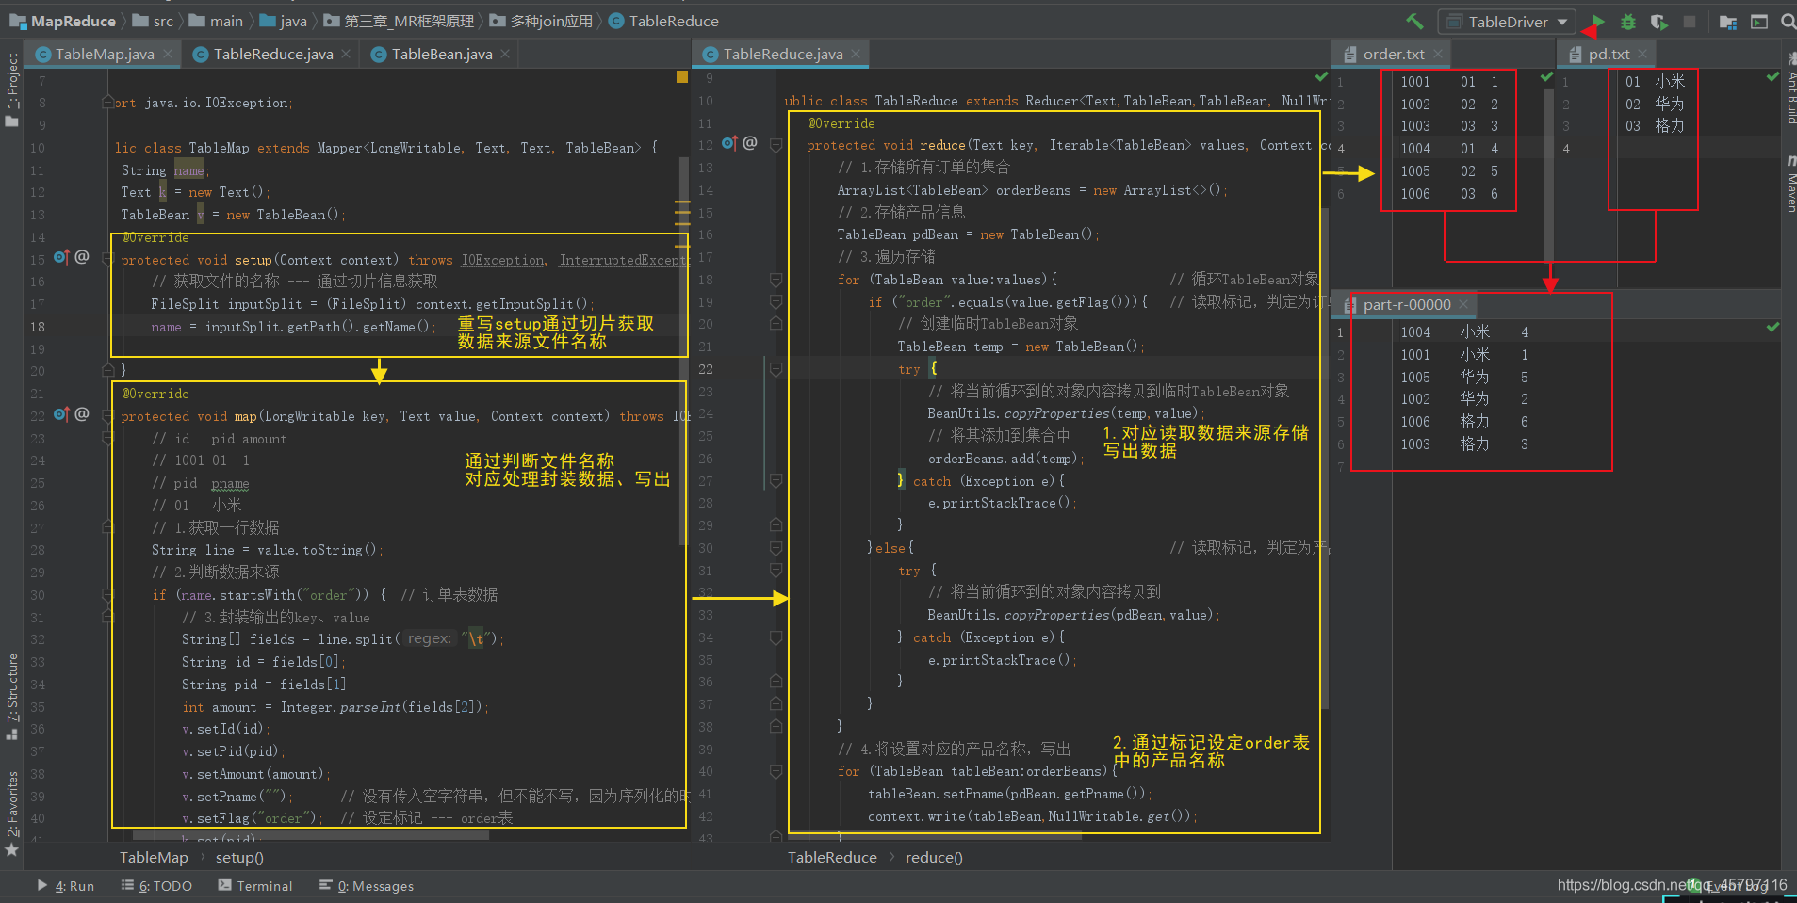Click the TableReduce editor vertical scrollbar
This screenshot has height=903, width=1797.
(x=1325, y=457)
